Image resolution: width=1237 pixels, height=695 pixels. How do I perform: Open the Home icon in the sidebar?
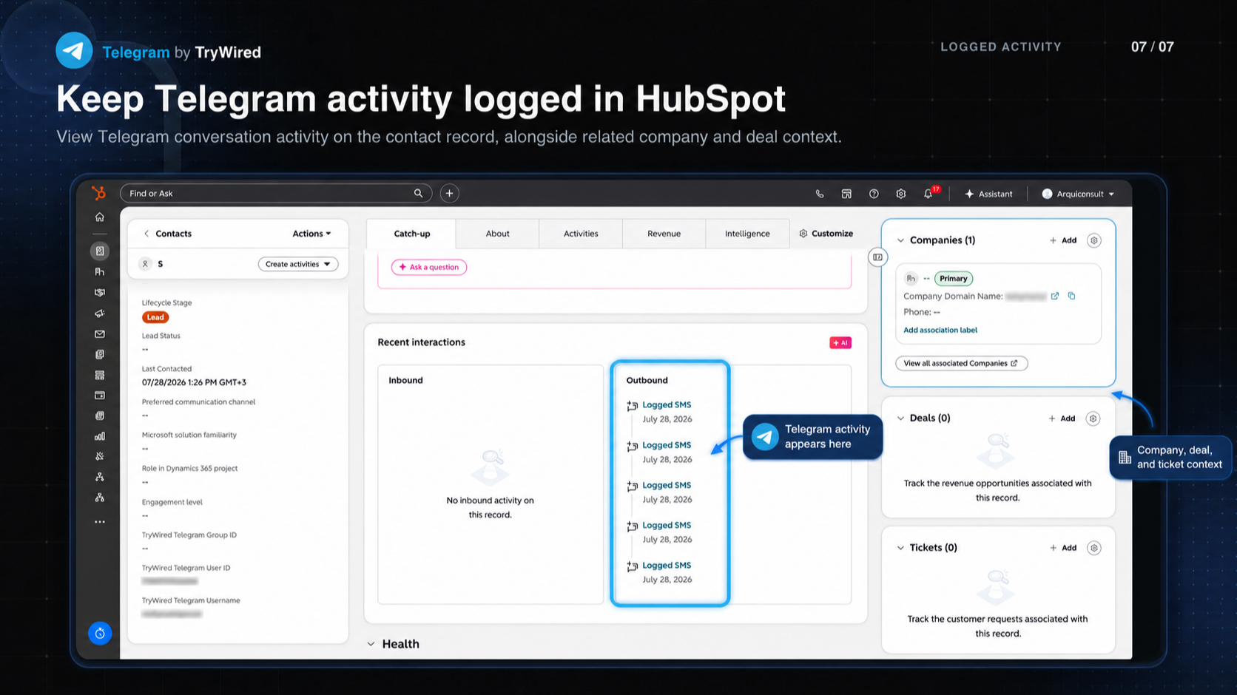tap(99, 217)
